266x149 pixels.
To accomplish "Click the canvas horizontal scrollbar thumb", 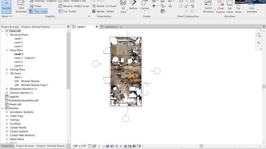I will point(201,146).
